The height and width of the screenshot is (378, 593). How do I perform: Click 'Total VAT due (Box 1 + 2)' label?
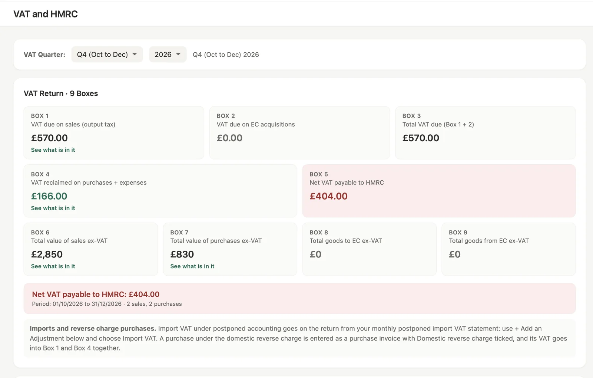pos(438,124)
